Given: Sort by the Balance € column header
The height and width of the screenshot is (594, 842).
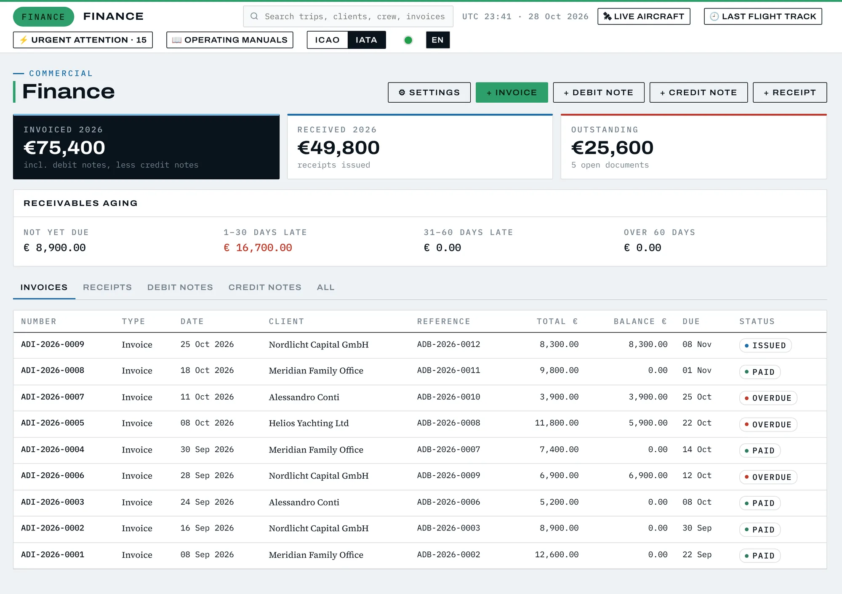Looking at the screenshot, I should [x=640, y=322].
